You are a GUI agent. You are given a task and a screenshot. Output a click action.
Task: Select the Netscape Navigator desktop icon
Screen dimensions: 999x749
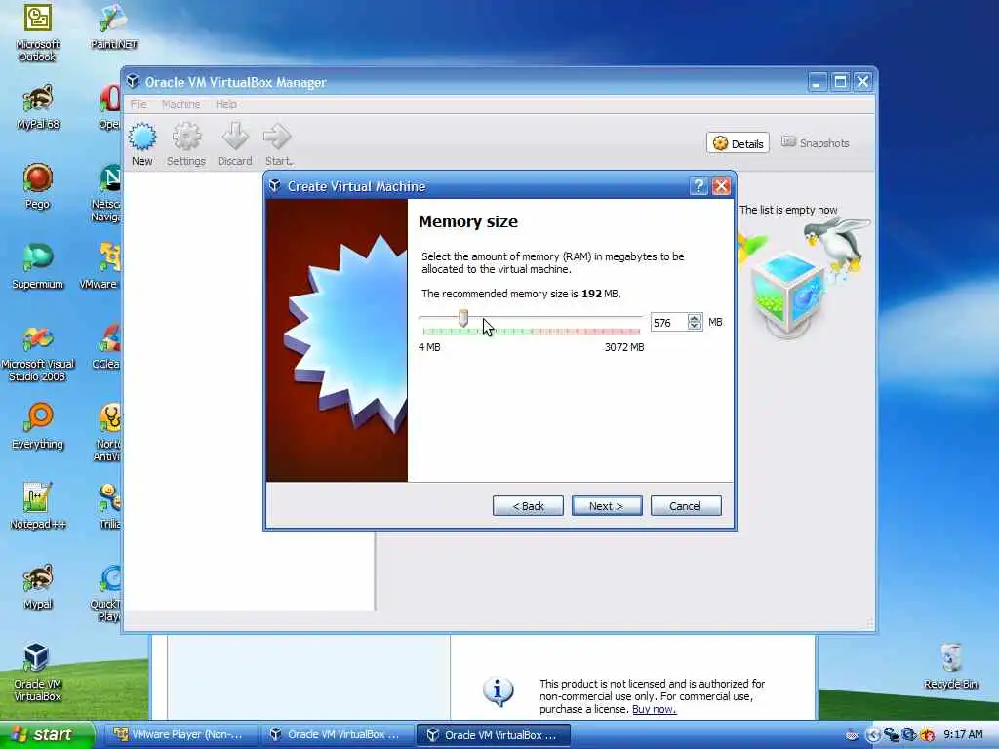[x=107, y=193]
